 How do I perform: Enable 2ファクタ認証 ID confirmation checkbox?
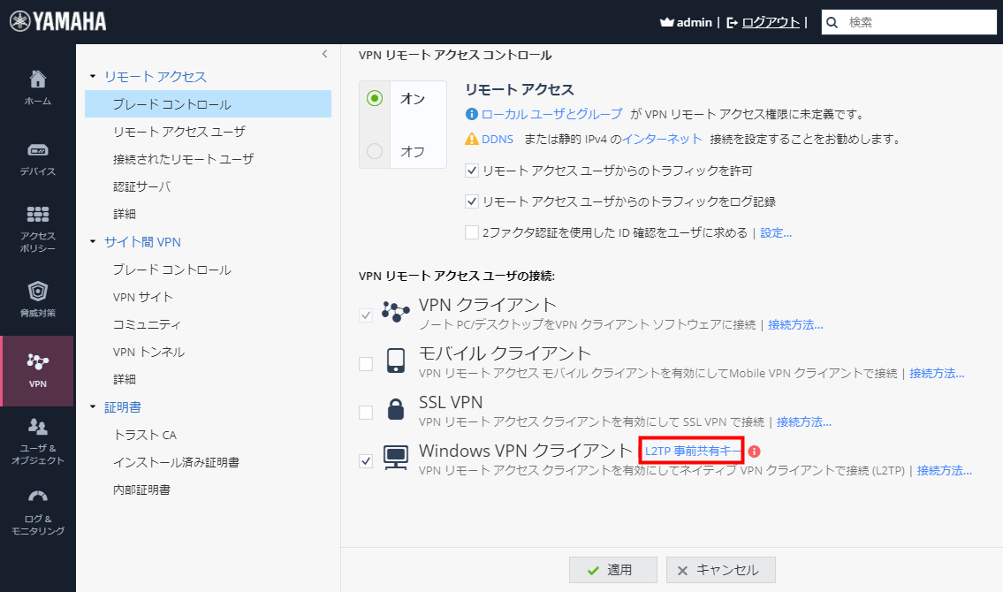tap(471, 232)
